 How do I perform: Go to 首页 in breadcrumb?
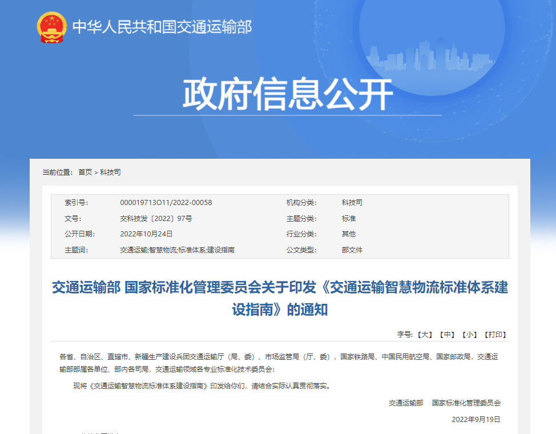pyautogui.click(x=85, y=172)
